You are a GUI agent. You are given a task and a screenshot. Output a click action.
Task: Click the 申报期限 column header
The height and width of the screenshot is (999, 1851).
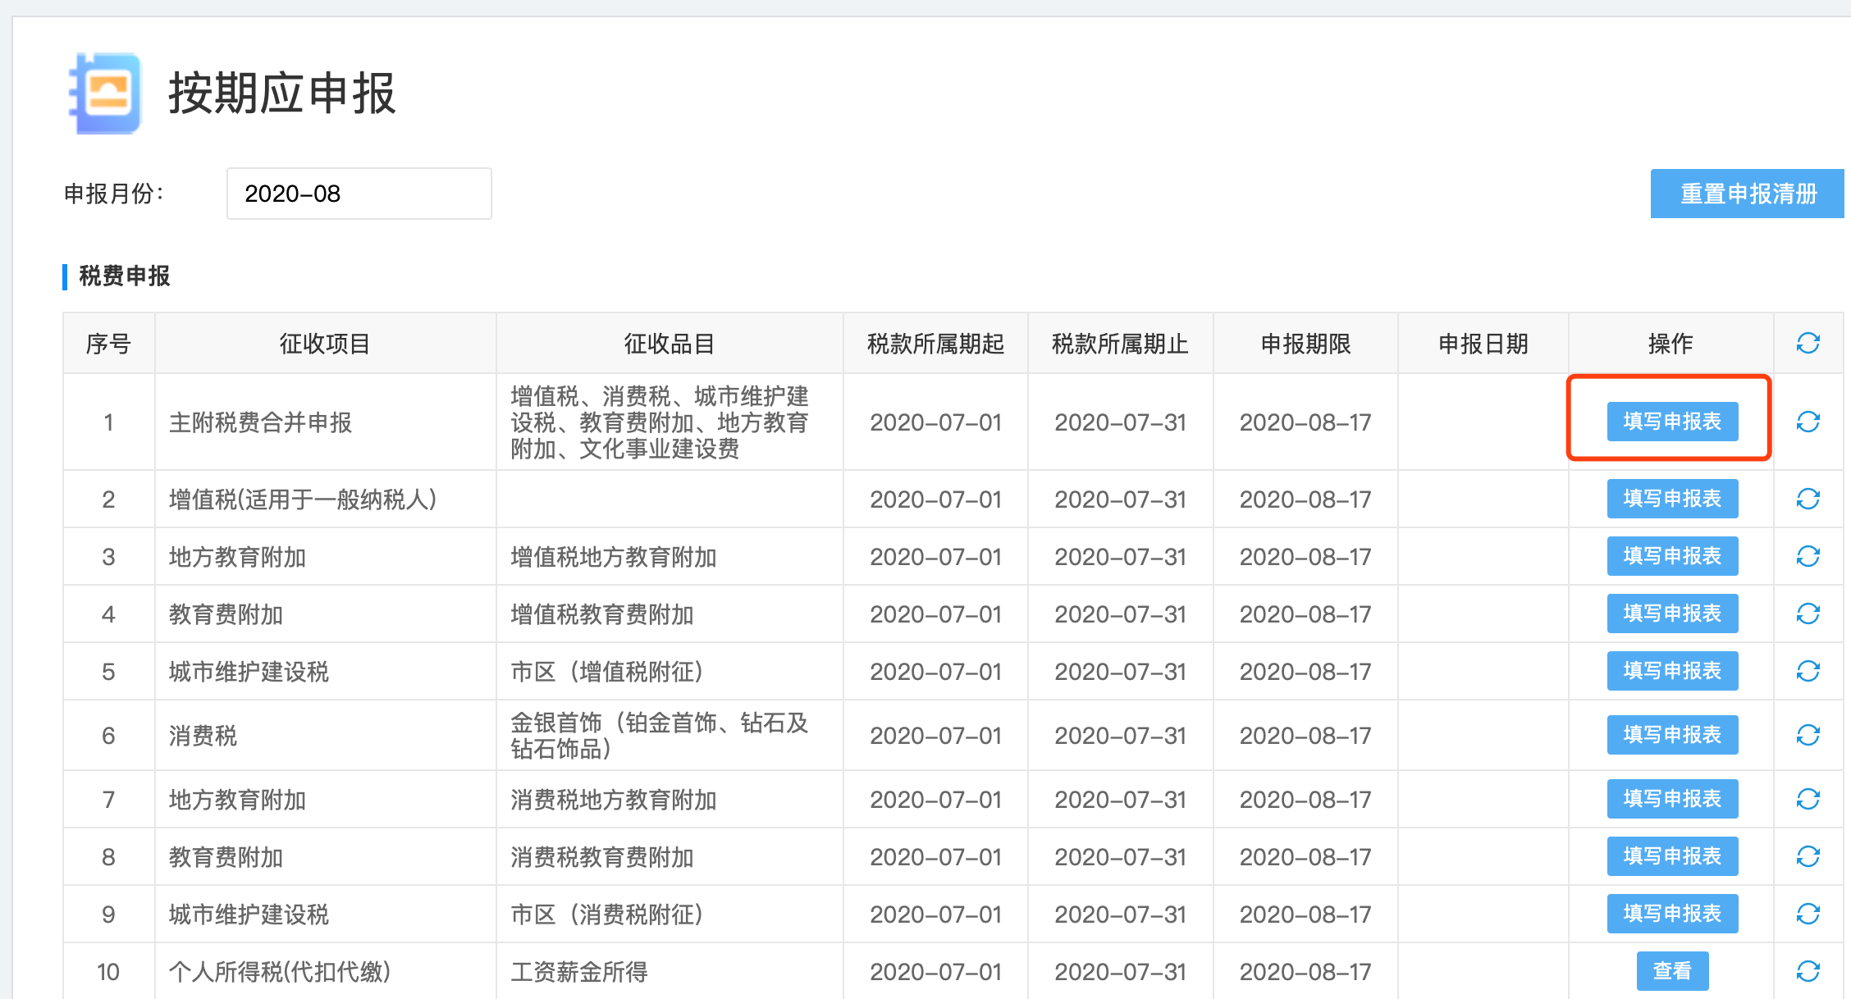(x=1305, y=344)
